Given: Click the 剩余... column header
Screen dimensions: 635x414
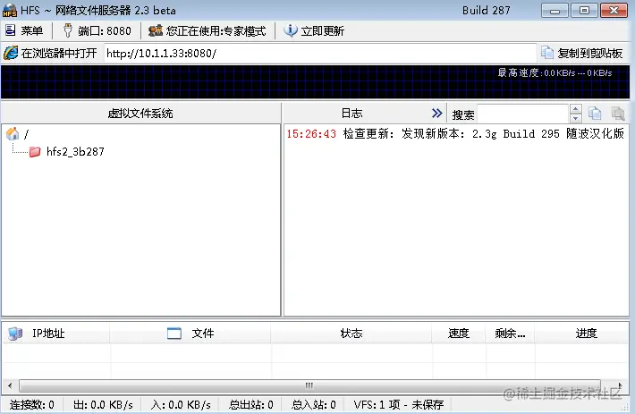Looking at the screenshot, I should click(x=510, y=333).
